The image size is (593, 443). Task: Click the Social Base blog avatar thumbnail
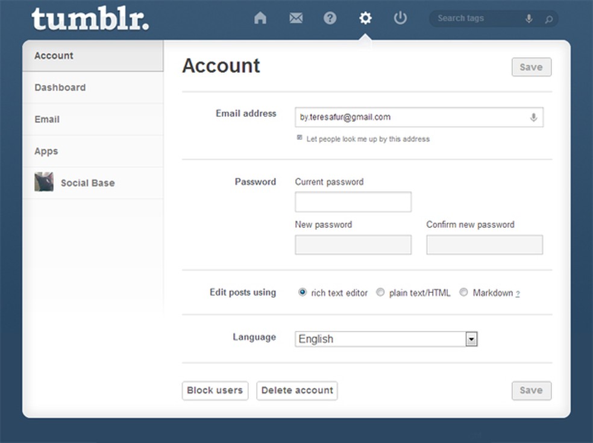44,182
